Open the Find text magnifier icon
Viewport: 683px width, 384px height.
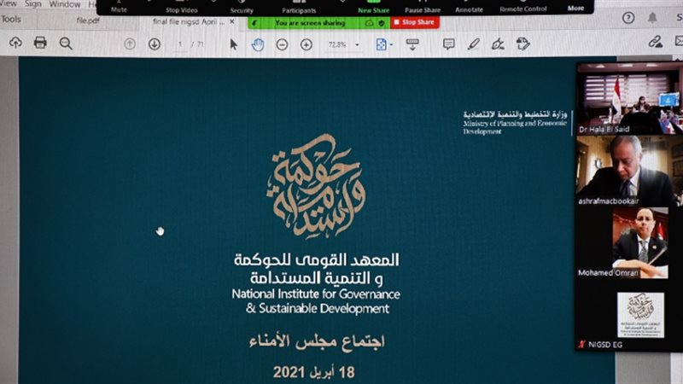coord(66,44)
